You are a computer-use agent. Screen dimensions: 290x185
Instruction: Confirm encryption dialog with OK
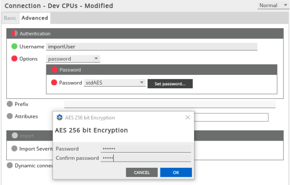click(x=176, y=172)
